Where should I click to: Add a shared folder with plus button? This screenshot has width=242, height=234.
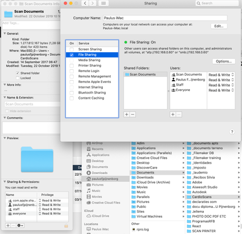126,115
